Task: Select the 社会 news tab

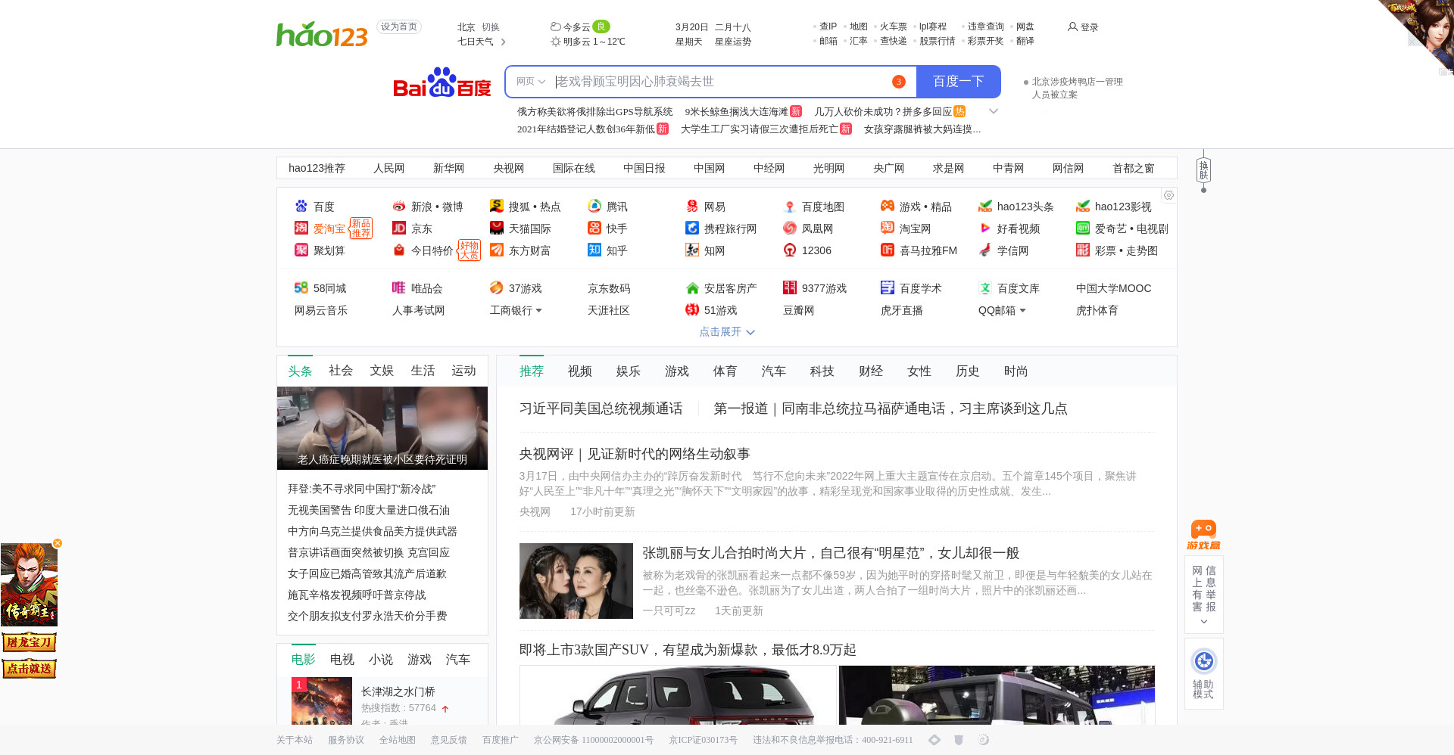Action: pyautogui.click(x=341, y=371)
